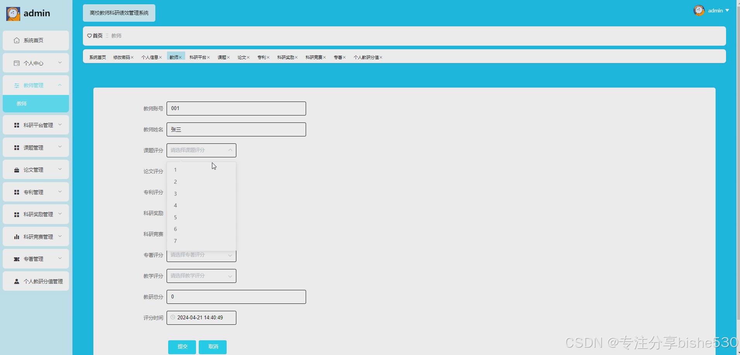This screenshot has width=740, height=355.
Task: Click the 个人中心 card icon
Action: pos(17,63)
